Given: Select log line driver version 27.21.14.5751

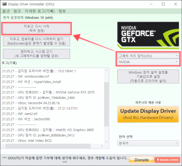Looking at the screenshot, I should (40, 108).
